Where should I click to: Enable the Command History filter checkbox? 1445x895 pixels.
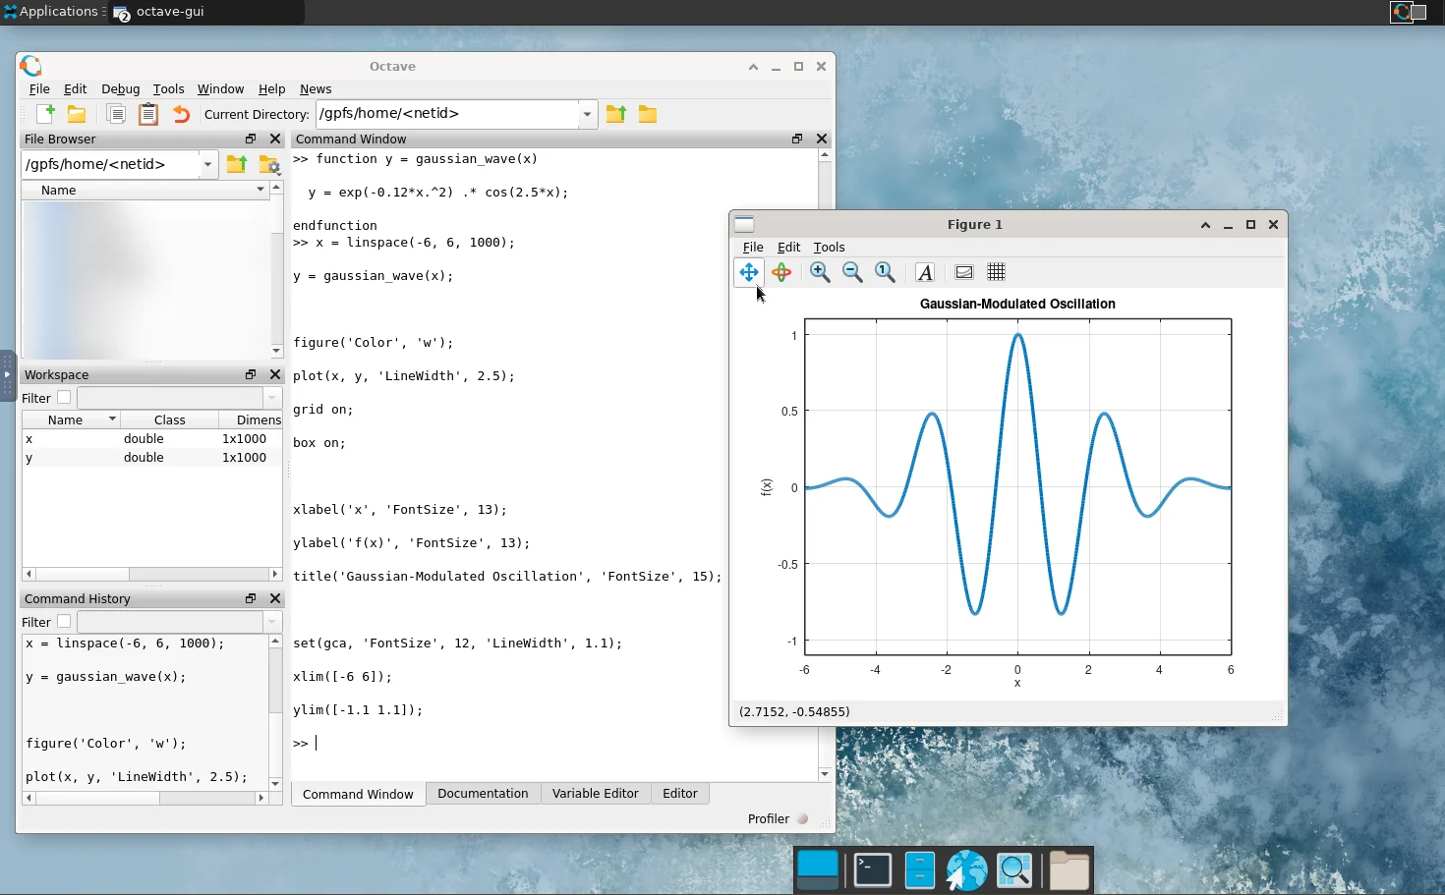coord(64,622)
